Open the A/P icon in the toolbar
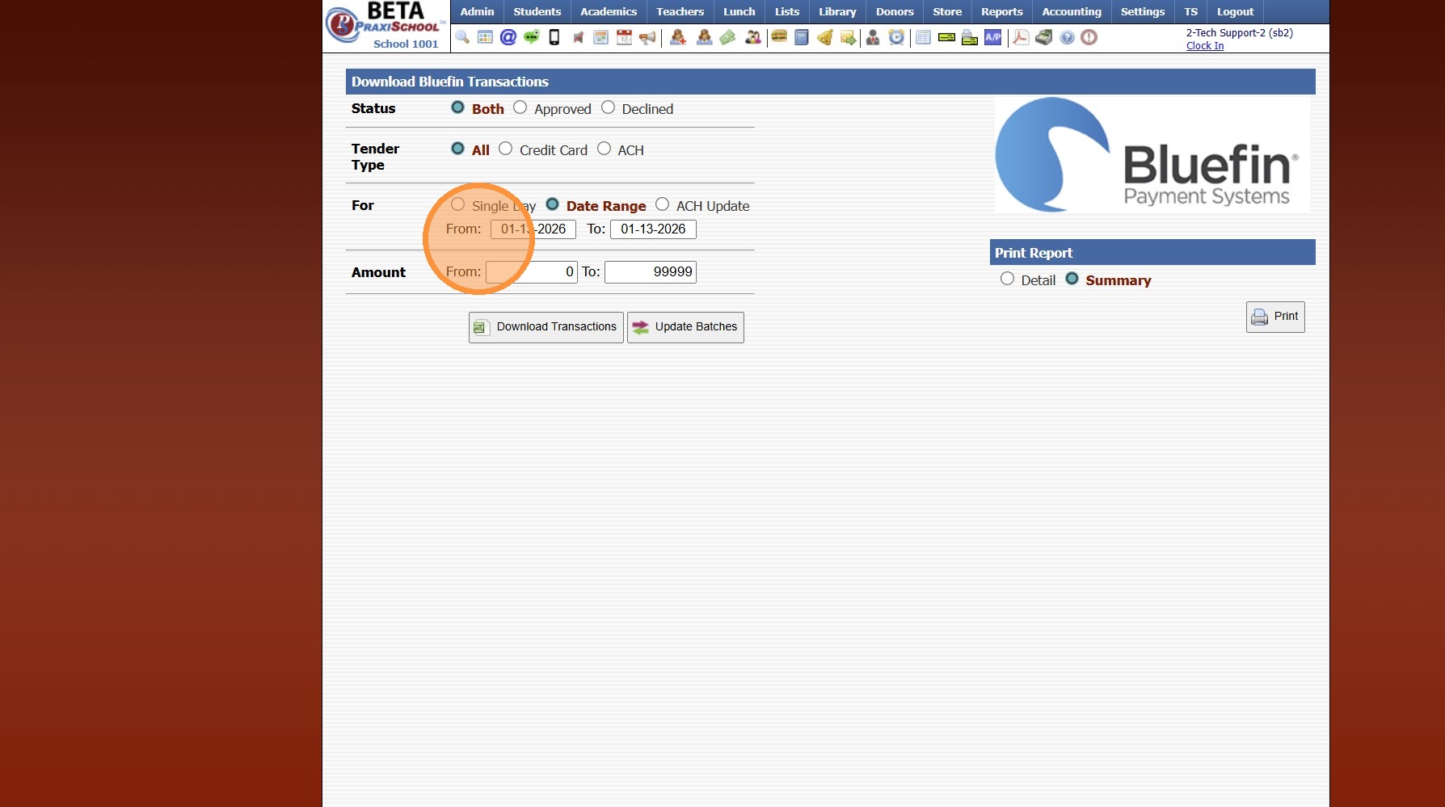 click(x=992, y=37)
